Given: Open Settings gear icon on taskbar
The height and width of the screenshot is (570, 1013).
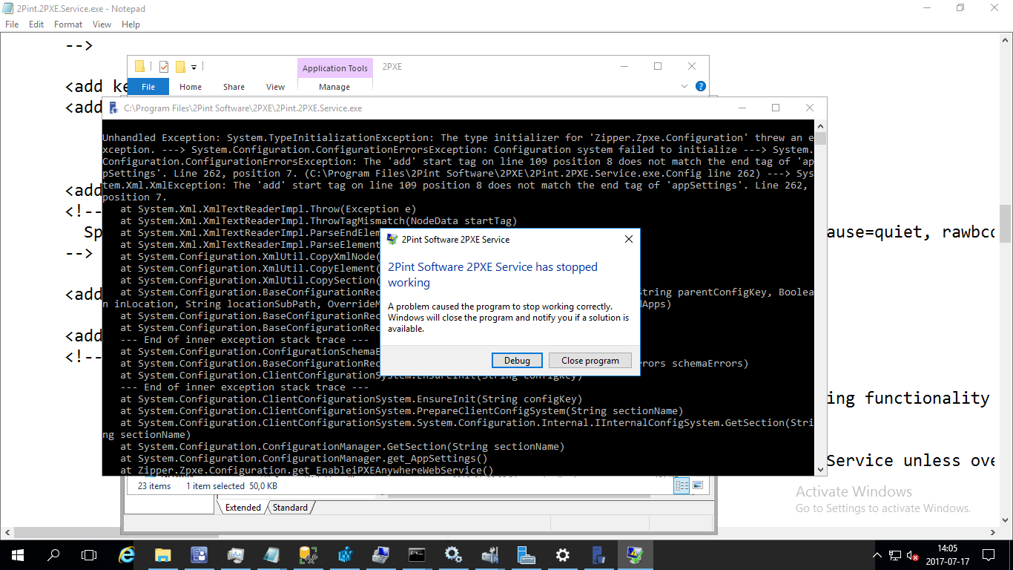Looking at the screenshot, I should (563, 555).
